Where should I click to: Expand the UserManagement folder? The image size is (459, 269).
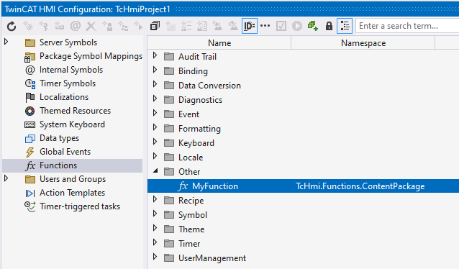pos(155,257)
